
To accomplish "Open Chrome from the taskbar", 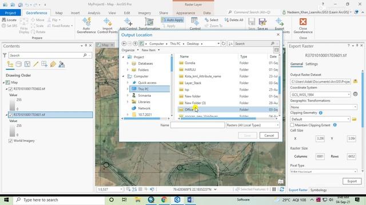I will [164, 200].
